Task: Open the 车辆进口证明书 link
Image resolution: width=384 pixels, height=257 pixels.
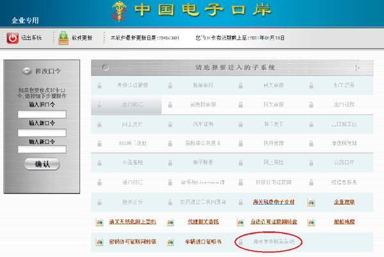Action: click(x=203, y=242)
